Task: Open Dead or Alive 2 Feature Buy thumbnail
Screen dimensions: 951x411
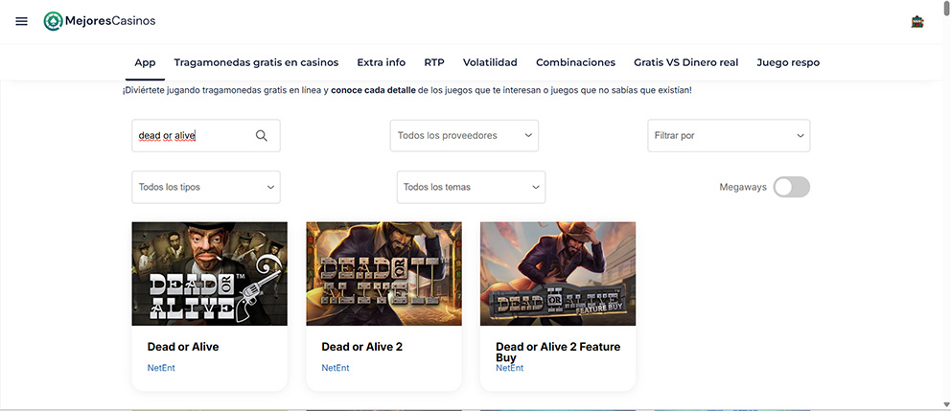Action: tap(557, 273)
